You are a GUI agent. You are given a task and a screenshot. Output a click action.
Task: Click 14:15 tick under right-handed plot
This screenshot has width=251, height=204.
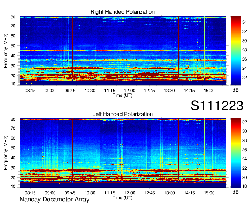[189, 91]
